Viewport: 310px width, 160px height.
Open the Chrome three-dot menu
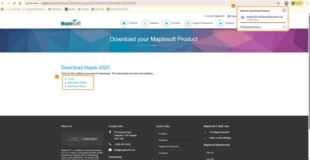tap(307, 3)
